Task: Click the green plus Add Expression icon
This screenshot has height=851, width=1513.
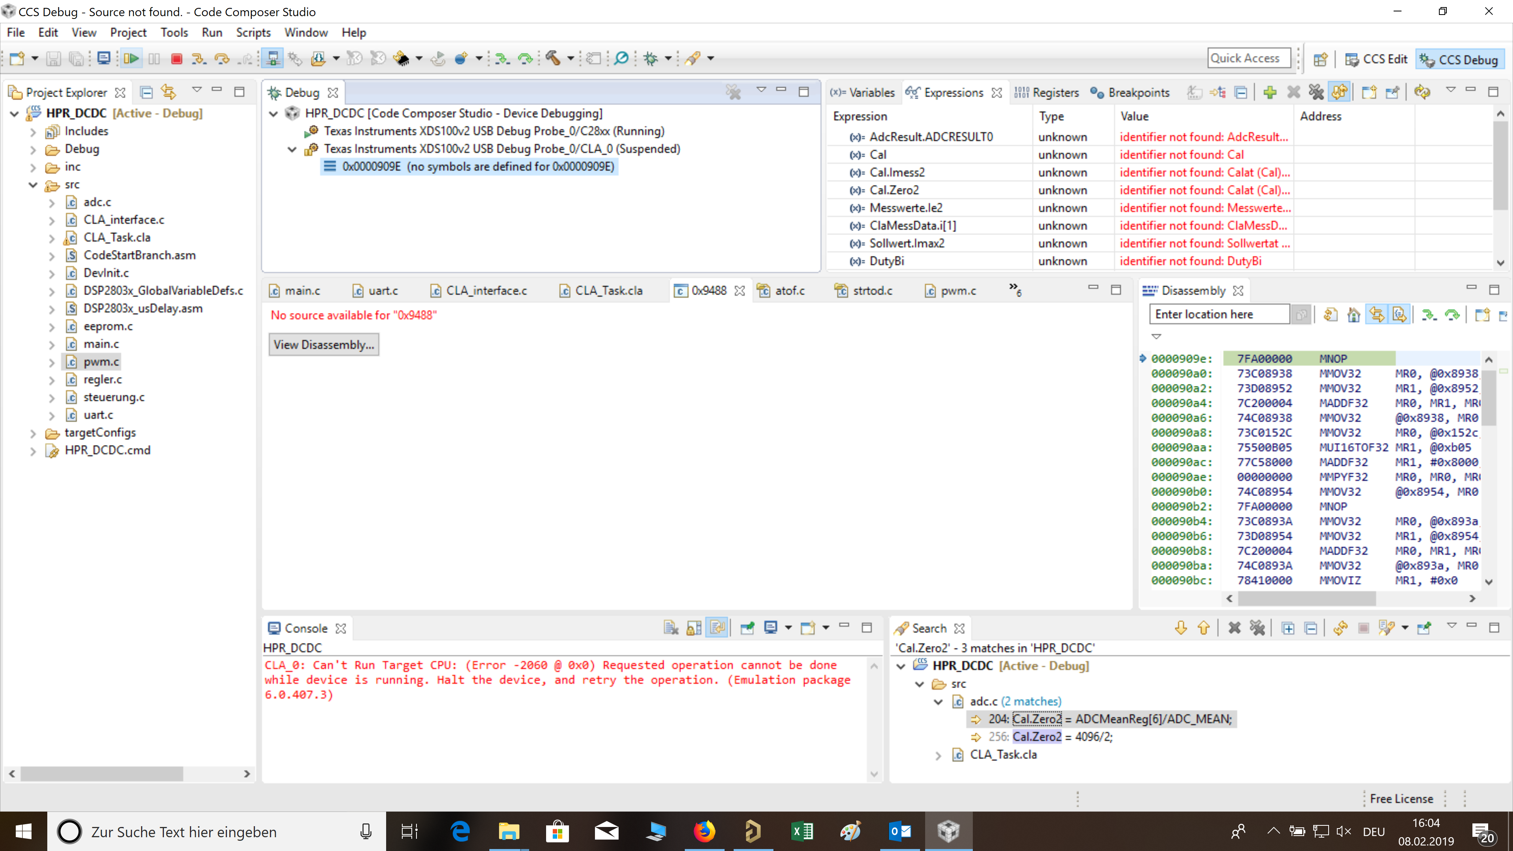Action: click(1270, 92)
